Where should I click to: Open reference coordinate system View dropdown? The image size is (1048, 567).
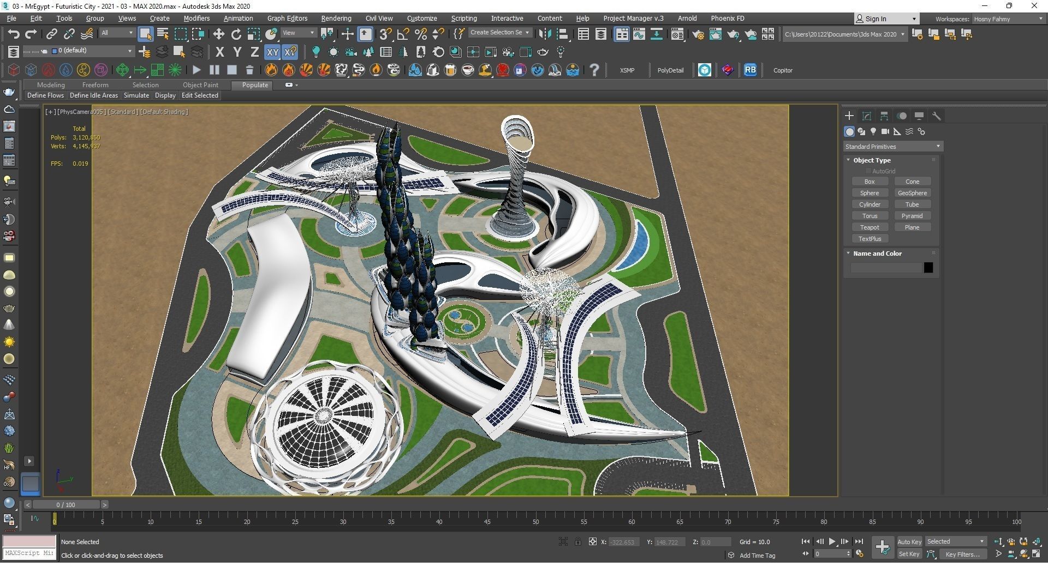[x=298, y=33]
